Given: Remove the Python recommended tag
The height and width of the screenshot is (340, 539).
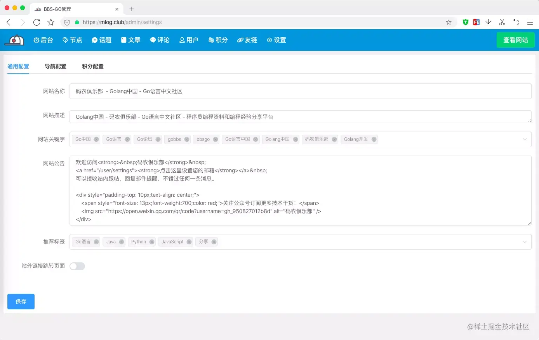Looking at the screenshot, I should [152, 242].
